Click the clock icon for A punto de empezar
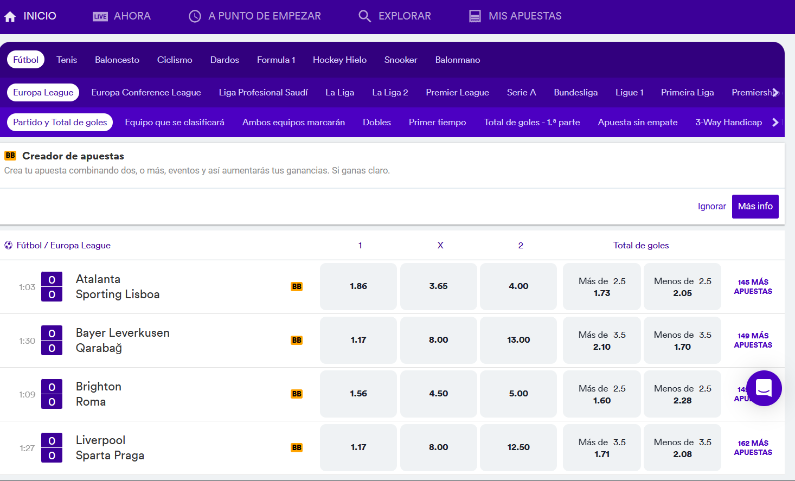Viewport: 795px width, 481px height. (x=195, y=16)
